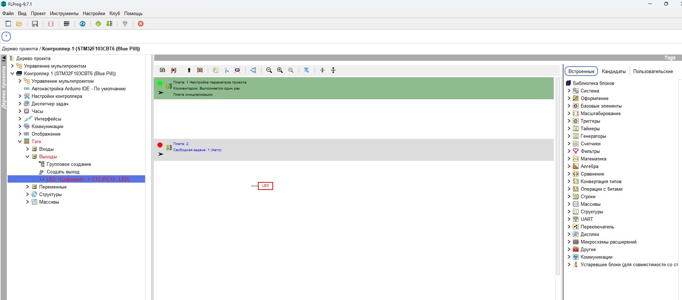This screenshot has width=682, height=300.
Task: Click the vertical scrollbar of the board canvas
Action: tap(558, 176)
